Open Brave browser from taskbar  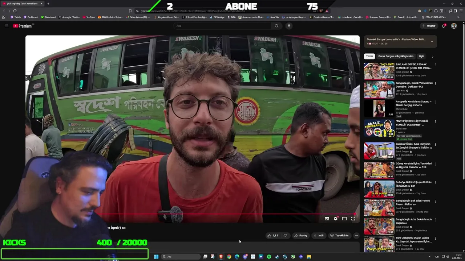click(x=221, y=257)
